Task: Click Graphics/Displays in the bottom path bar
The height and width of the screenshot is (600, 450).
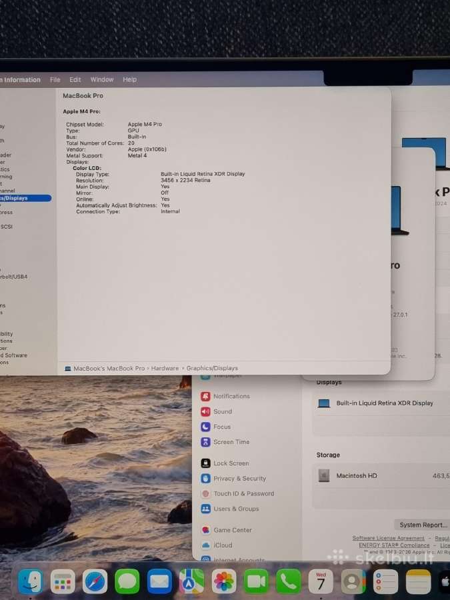Action: [212, 368]
